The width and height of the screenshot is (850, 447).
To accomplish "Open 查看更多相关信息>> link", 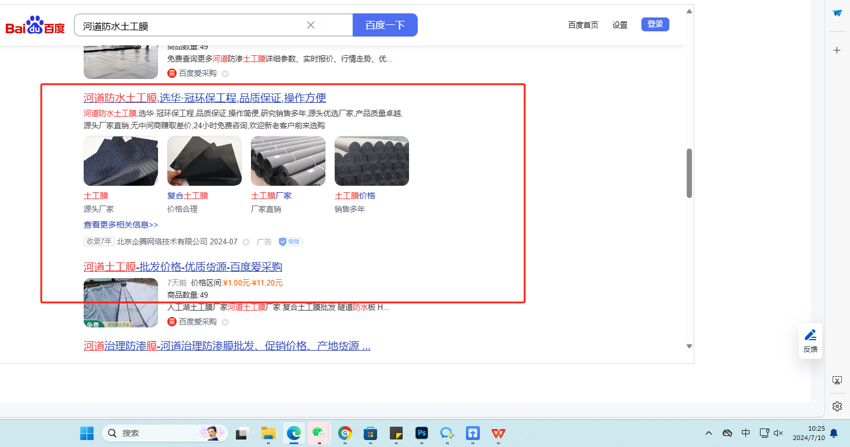I will click(x=121, y=225).
